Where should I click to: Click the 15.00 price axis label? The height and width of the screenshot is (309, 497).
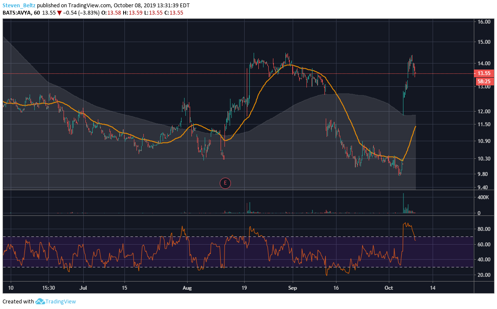point(484,42)
